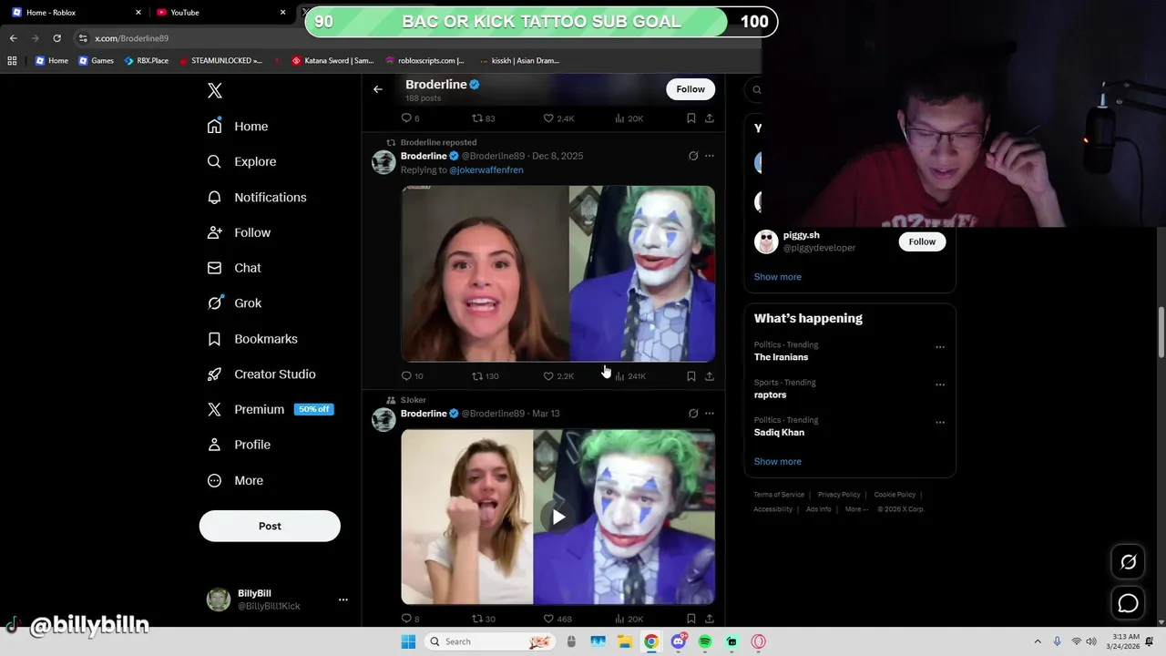Viewport: 1166px width, 656px height.
Task: Open BillyBill account options menu
Action: coord(343,600)
